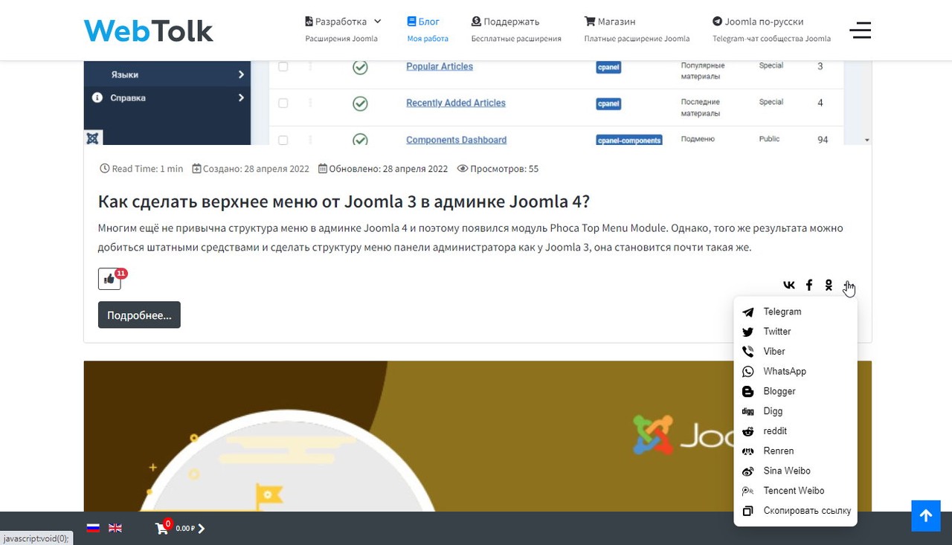Tick the checkbox beside Popular Articles row
The image size is (952, 545).
[283, 66]
